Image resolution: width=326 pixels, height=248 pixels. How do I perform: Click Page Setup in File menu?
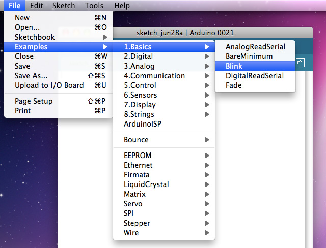(x=34, y=101)
